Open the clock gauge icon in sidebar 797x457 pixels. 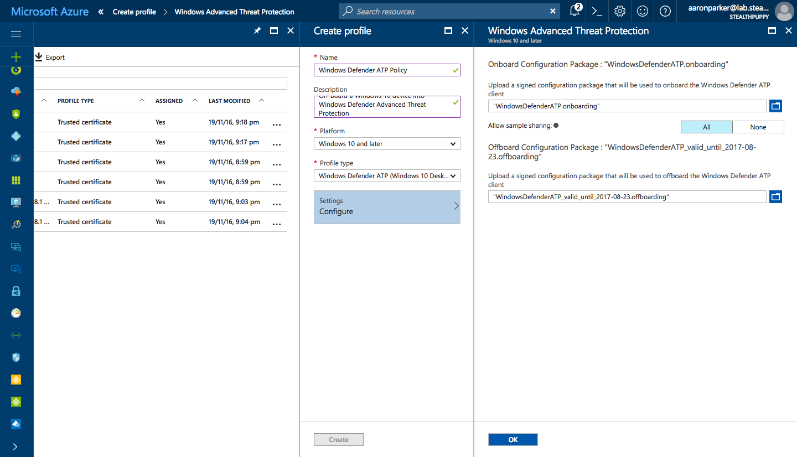point(16,313)
